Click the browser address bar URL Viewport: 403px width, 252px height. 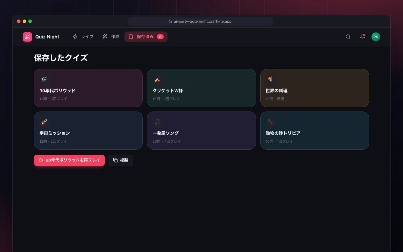(x=203, y=21)
